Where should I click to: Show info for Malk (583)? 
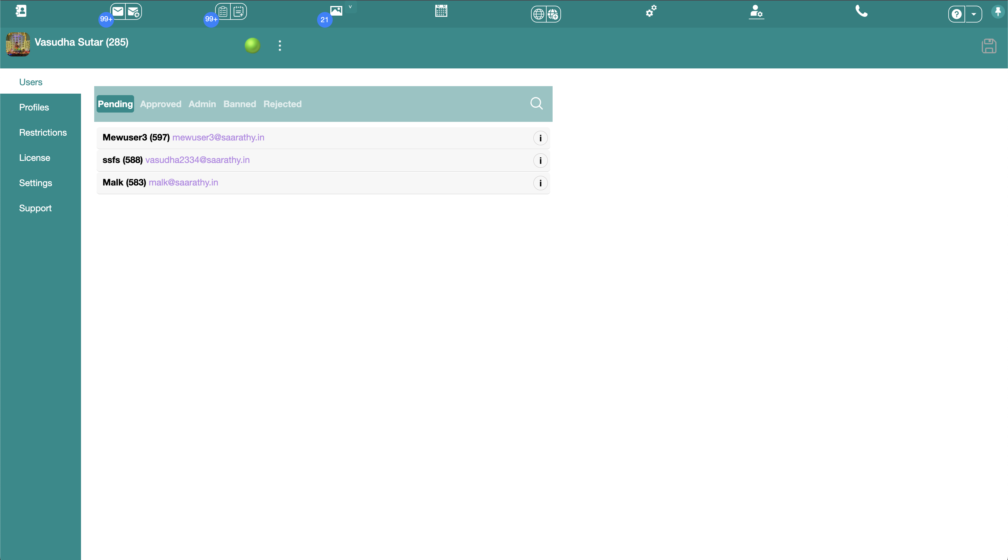[540, 183]
